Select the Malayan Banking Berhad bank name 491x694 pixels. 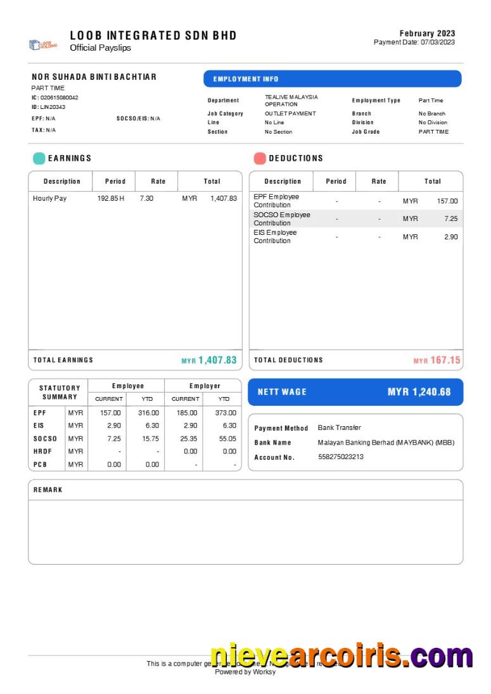(x=385, y=443)
